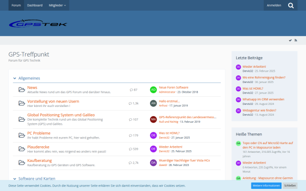Open Wieder Arbeiten under Heiße Themen
Screen dimensions: 306x191
[254, 163]
